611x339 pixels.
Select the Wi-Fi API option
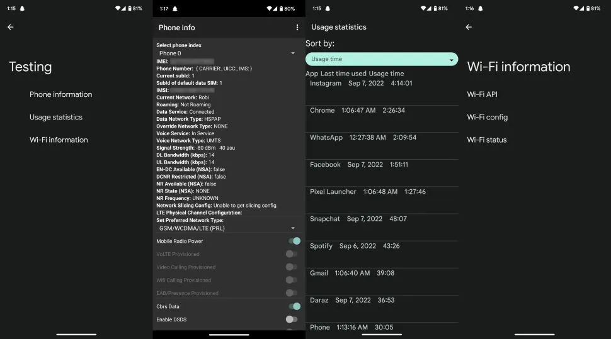coord(483,94)
